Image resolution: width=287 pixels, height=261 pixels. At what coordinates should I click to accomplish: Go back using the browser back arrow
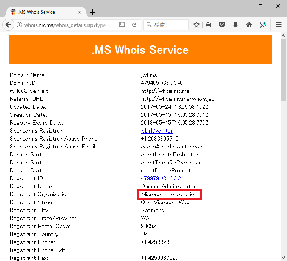(x=8, y=25)
